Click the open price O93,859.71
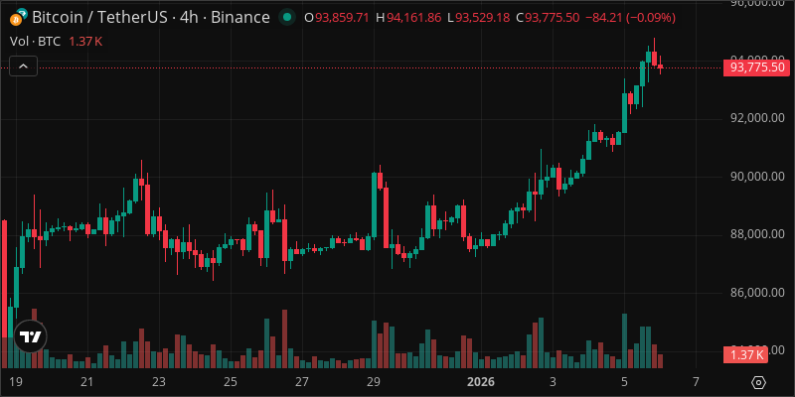The width and height of the screenshot is (795, 397). pyautogui.click(x=337, y=18)
